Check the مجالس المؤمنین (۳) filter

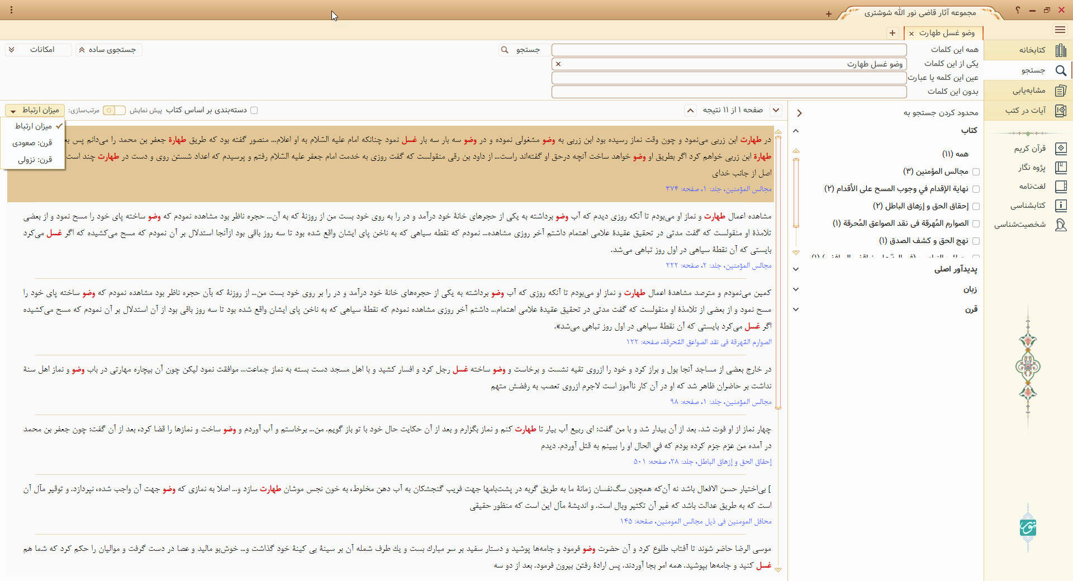click(x=976, y=172)
